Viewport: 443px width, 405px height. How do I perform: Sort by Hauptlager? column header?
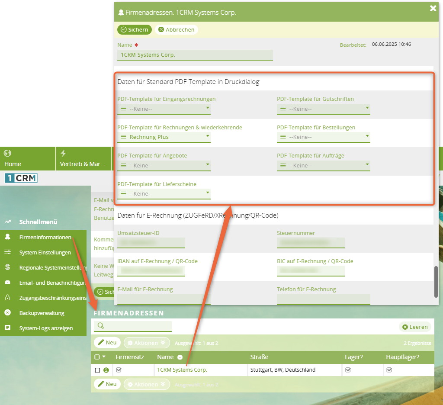(x=403, y=357)
